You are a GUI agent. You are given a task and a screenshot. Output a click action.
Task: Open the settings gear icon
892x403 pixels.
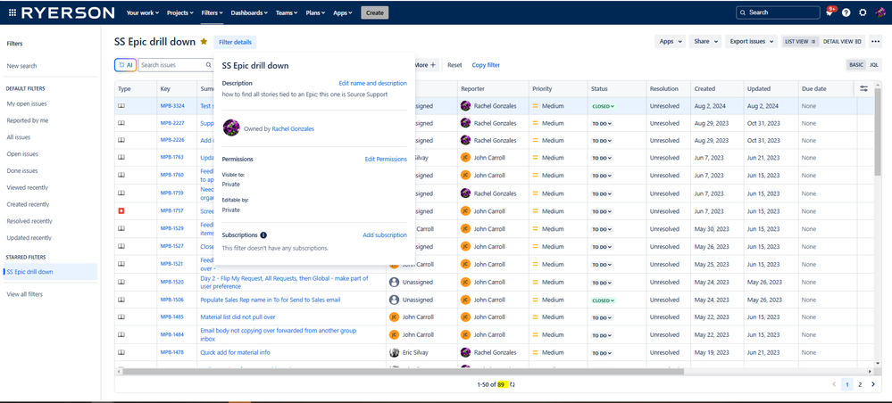(x=863, y=12)
